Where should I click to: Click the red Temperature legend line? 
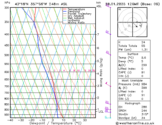click(x=65, y=9)
